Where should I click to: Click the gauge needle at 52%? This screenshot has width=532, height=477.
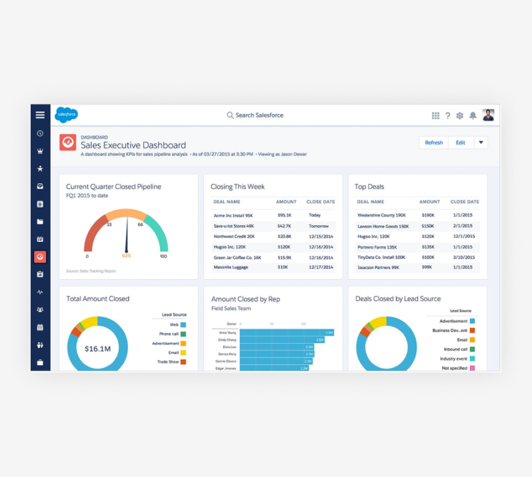[127, 235]
